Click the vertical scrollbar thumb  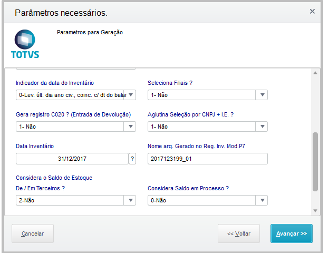pos(315,161)
